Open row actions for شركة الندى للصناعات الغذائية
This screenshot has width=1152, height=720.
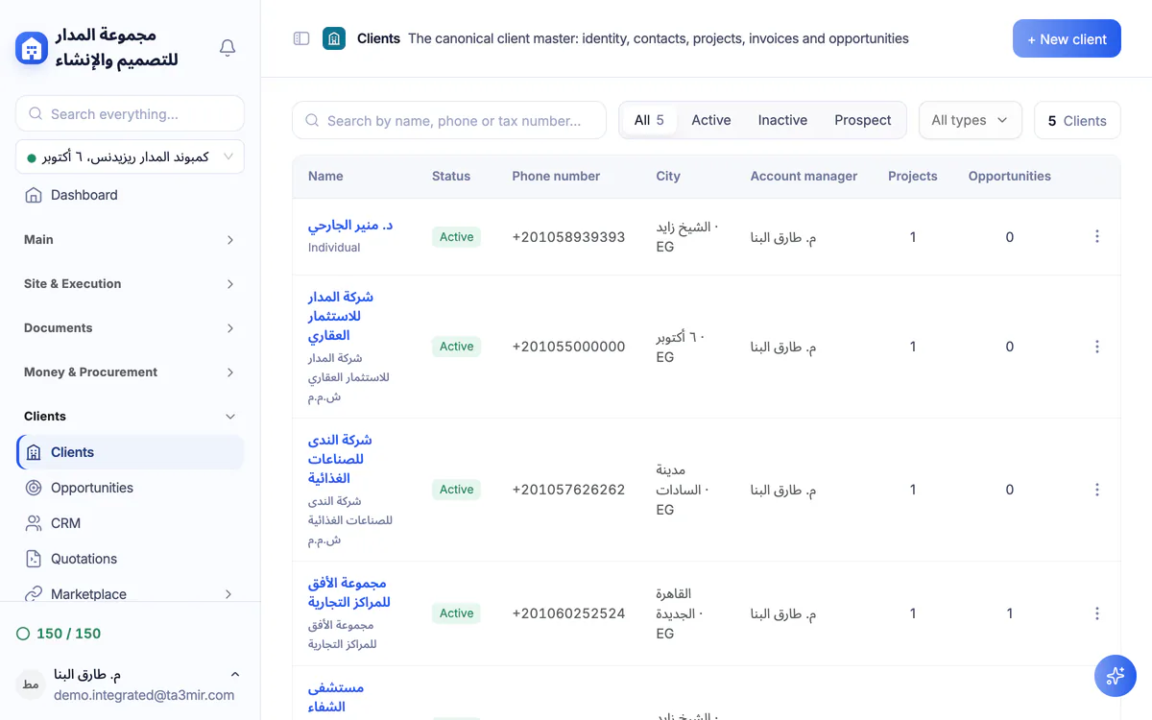[1097, 490]
